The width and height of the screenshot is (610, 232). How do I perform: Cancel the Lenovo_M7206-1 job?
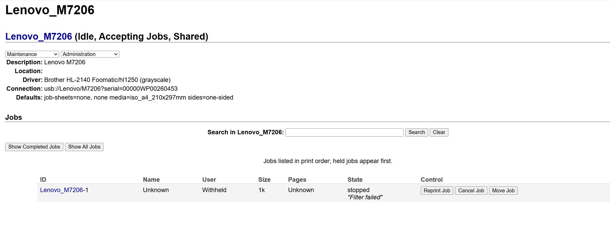pyautogui.click(x=471, y=191)
